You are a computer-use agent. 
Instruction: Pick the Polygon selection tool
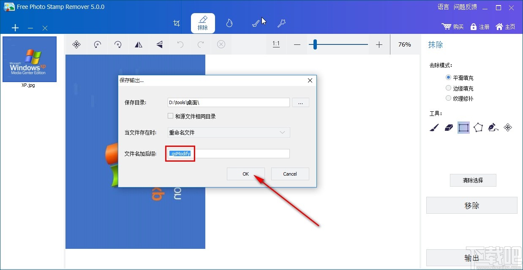[479, 127]
